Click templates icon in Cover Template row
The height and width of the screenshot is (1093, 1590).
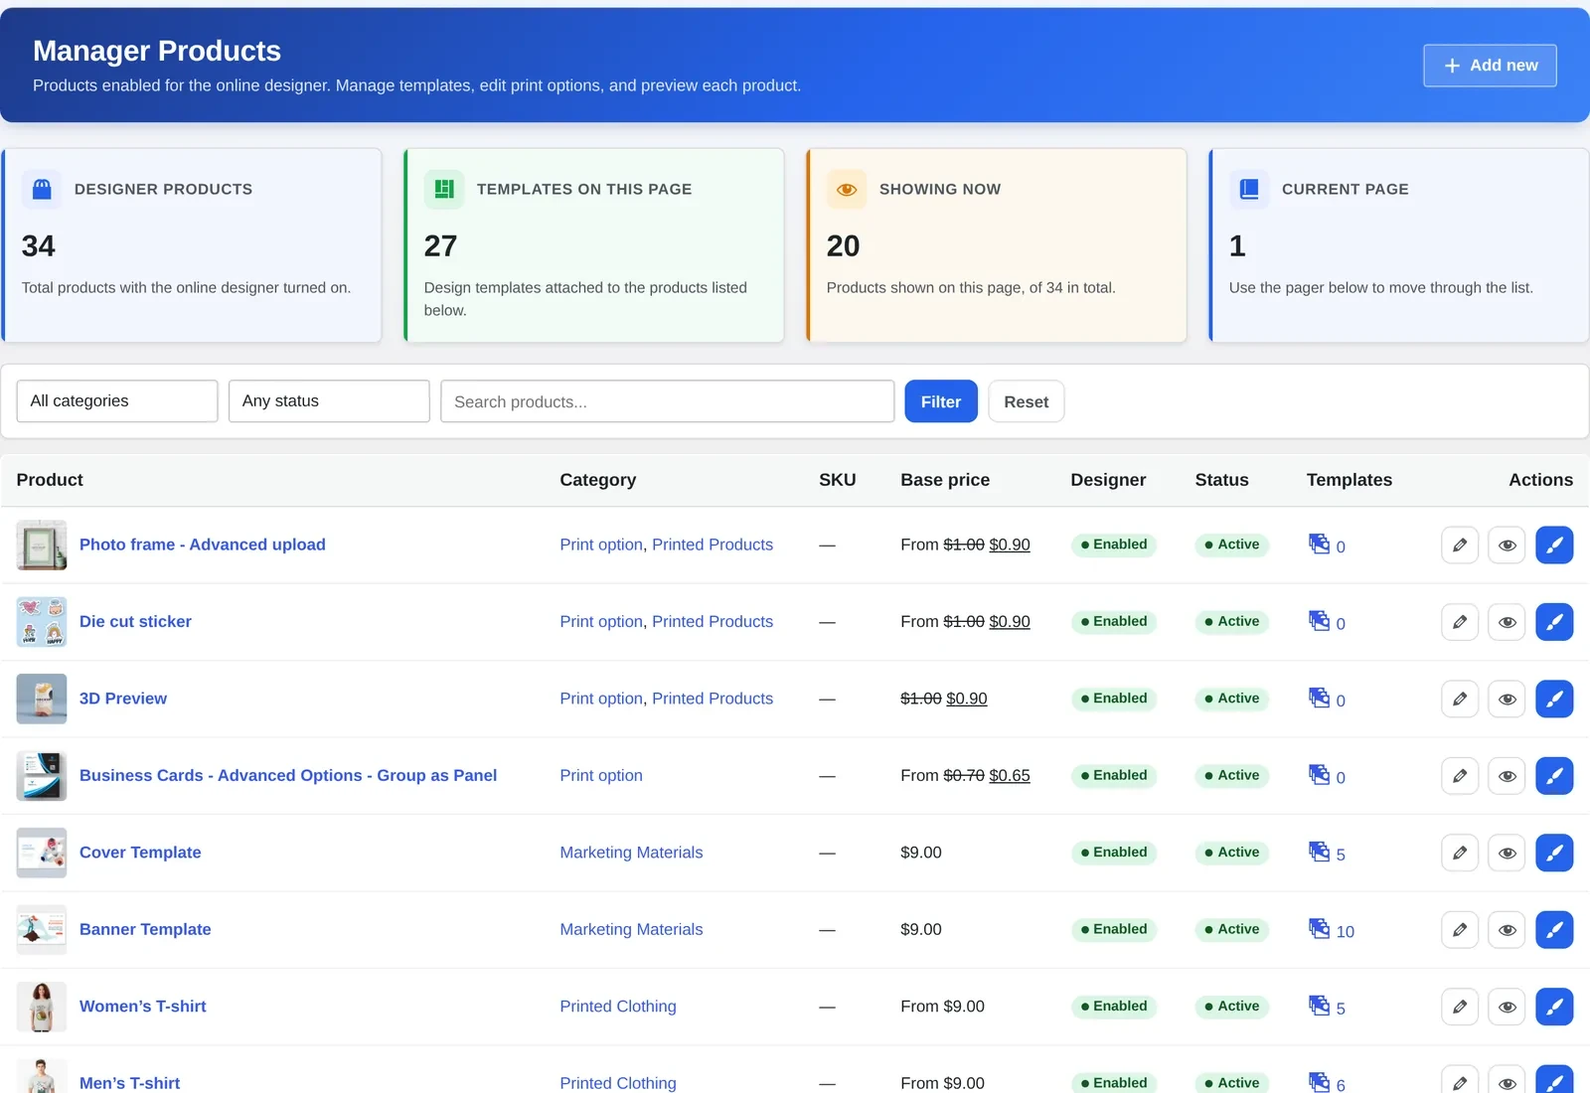[1319, 852]
